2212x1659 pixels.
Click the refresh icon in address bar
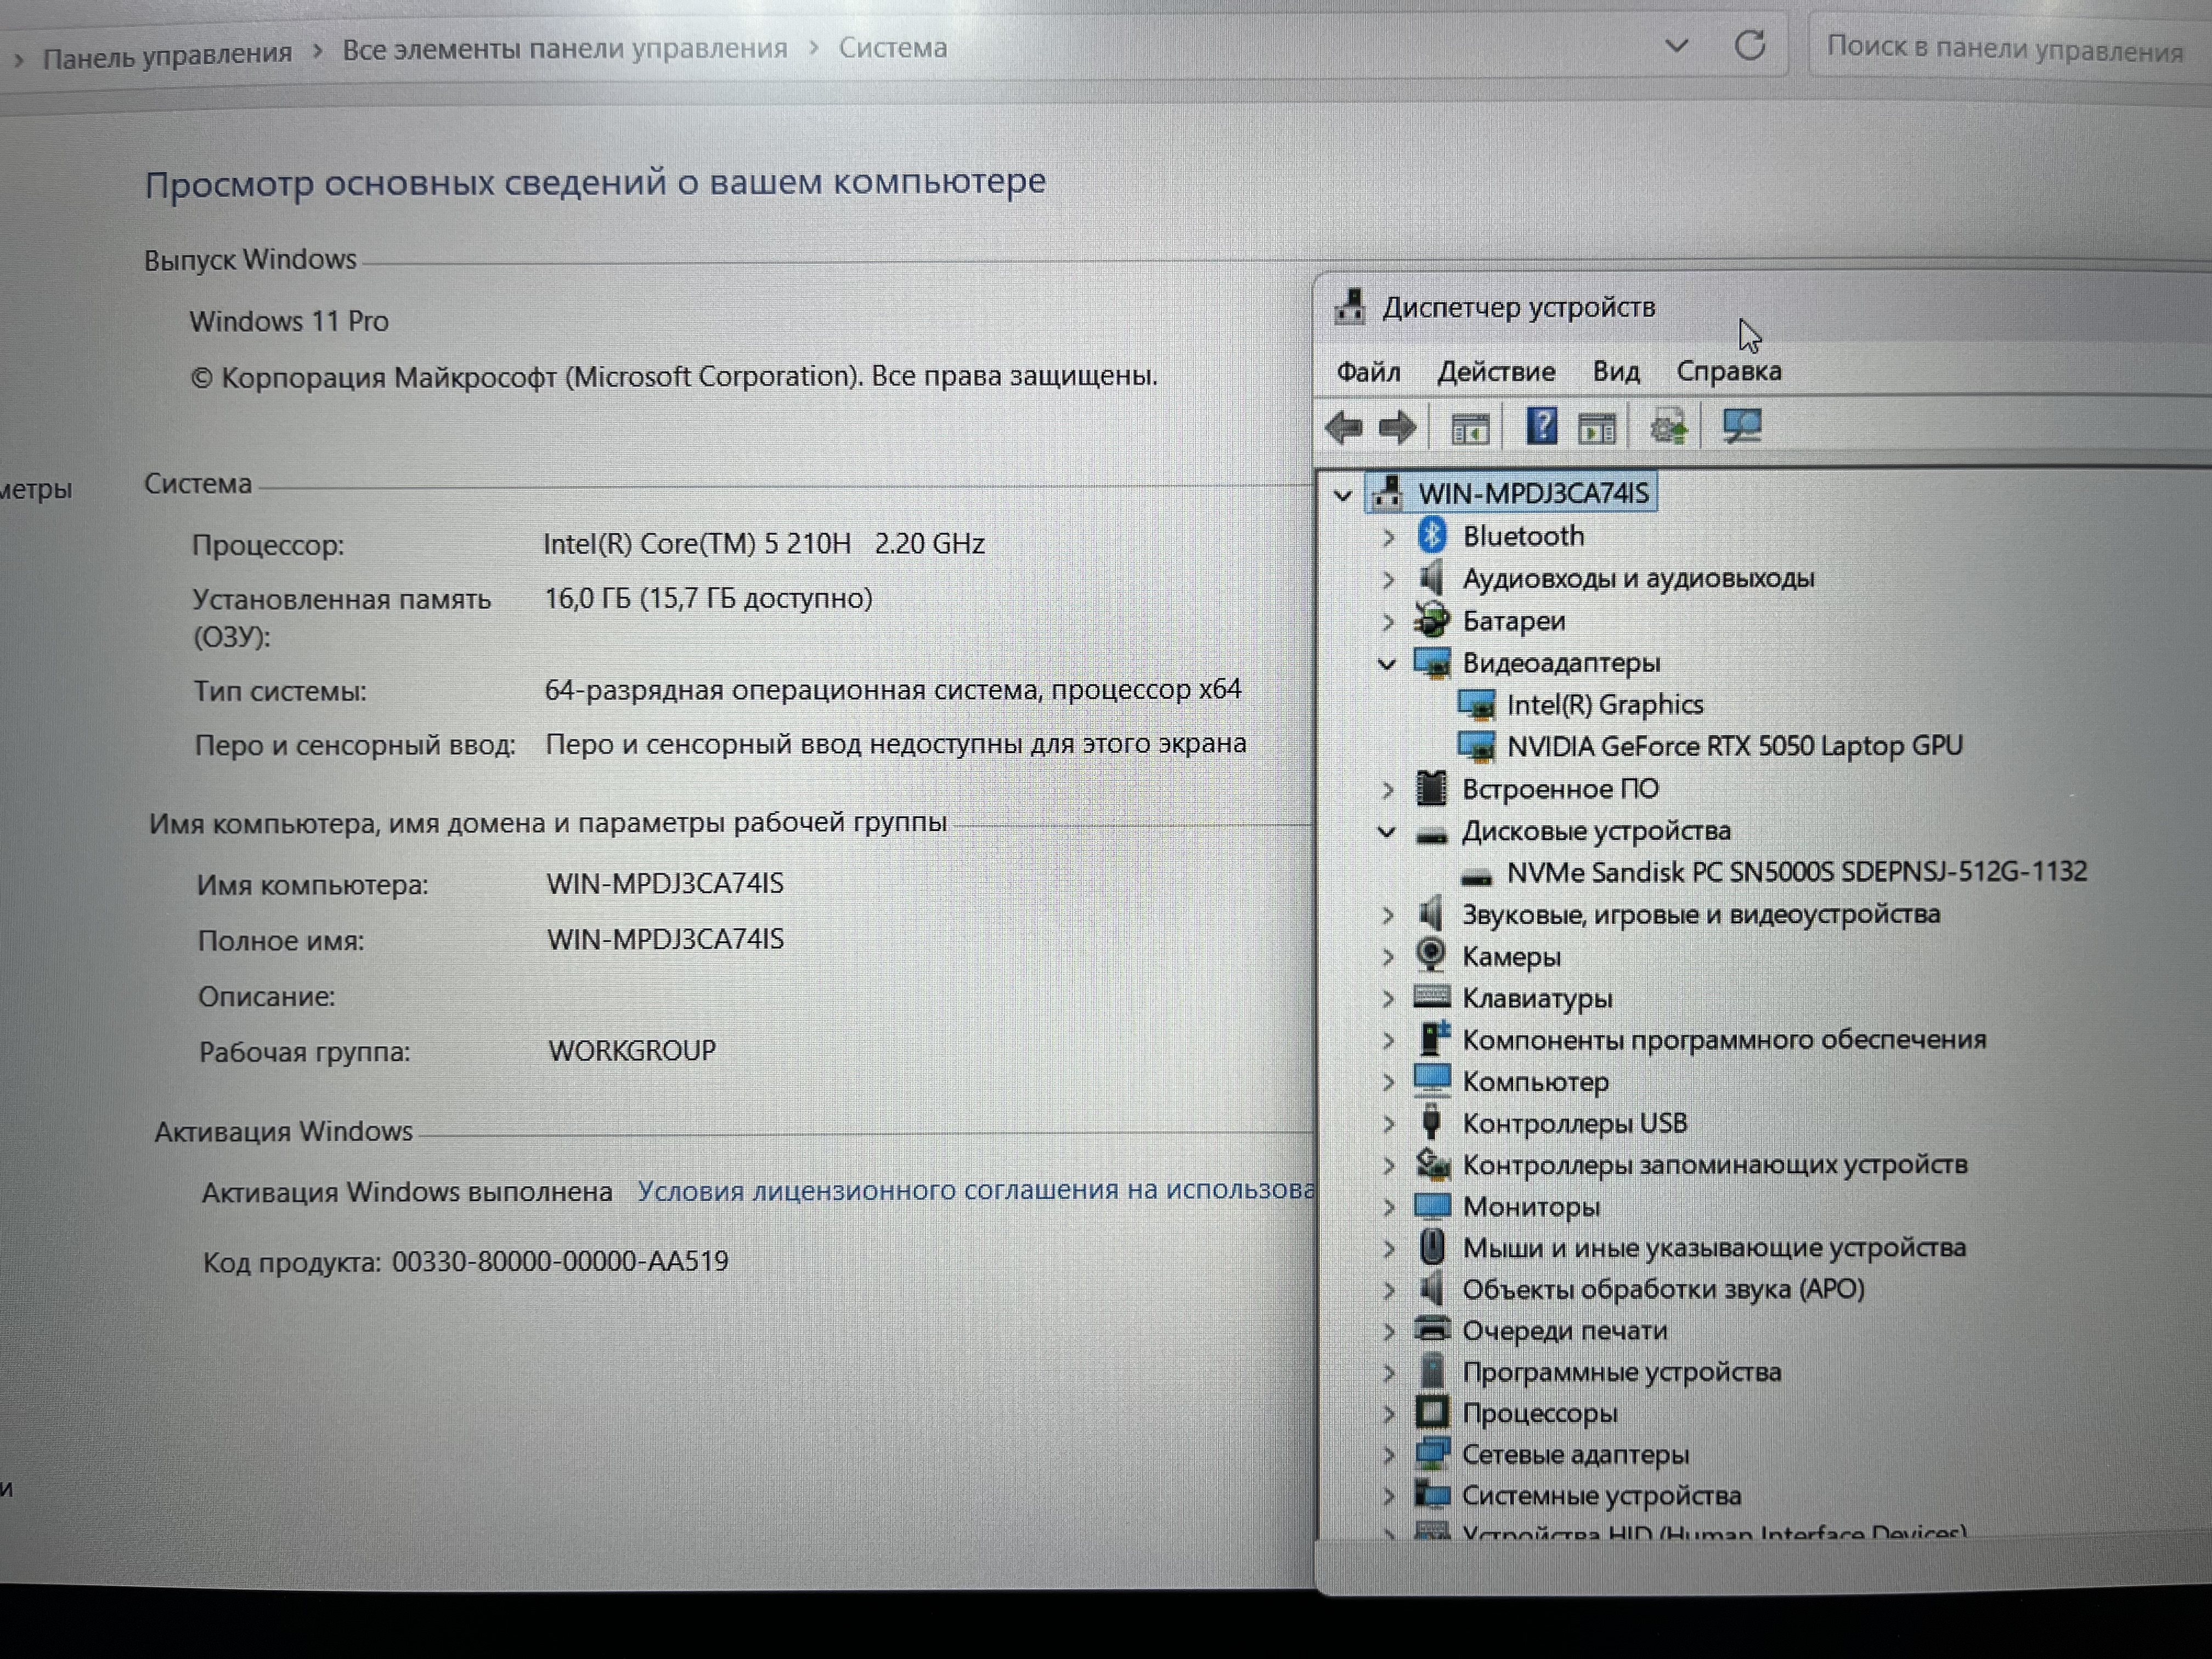(1750, 46)
